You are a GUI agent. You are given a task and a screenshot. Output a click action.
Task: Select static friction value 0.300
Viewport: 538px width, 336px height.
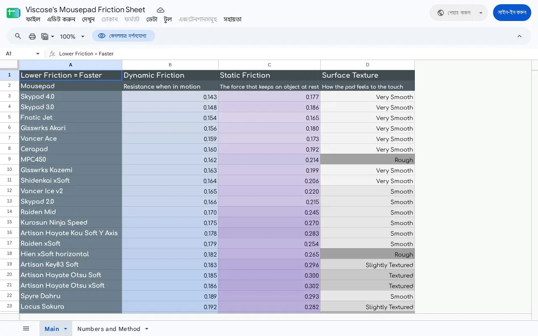click(x=269, y=275)
